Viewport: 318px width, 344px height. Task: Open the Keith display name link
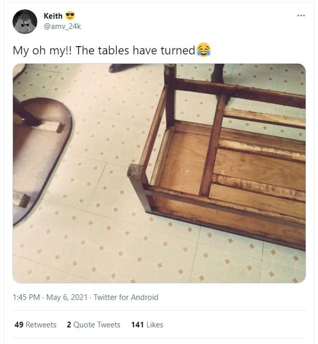tap(53, 17)
